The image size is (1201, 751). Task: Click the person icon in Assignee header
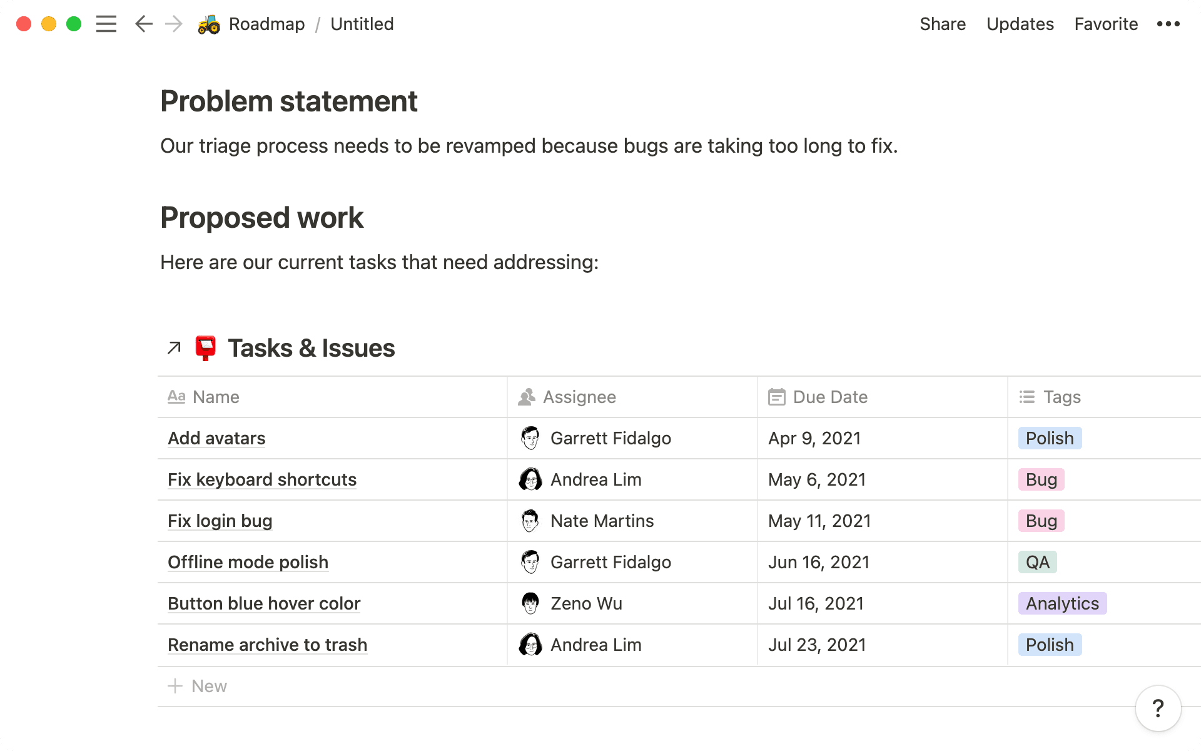(x=526, y=397)
